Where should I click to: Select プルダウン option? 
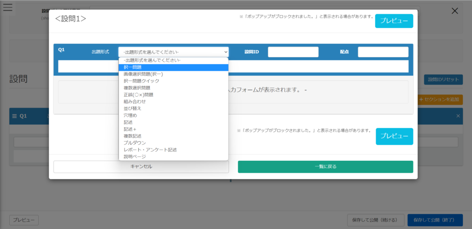(135, 143)
